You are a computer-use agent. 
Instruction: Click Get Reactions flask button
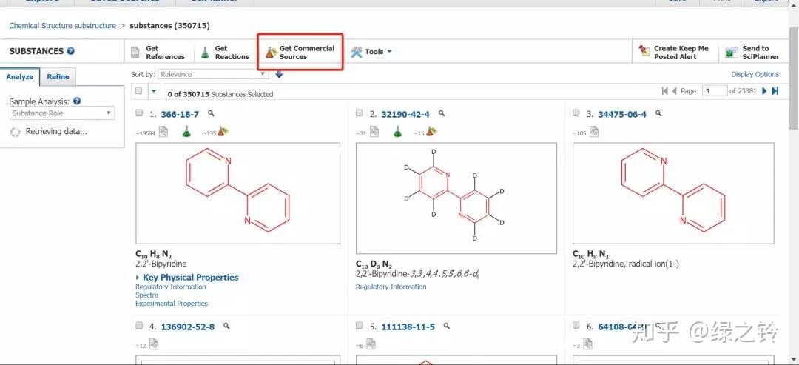(224, 52)
